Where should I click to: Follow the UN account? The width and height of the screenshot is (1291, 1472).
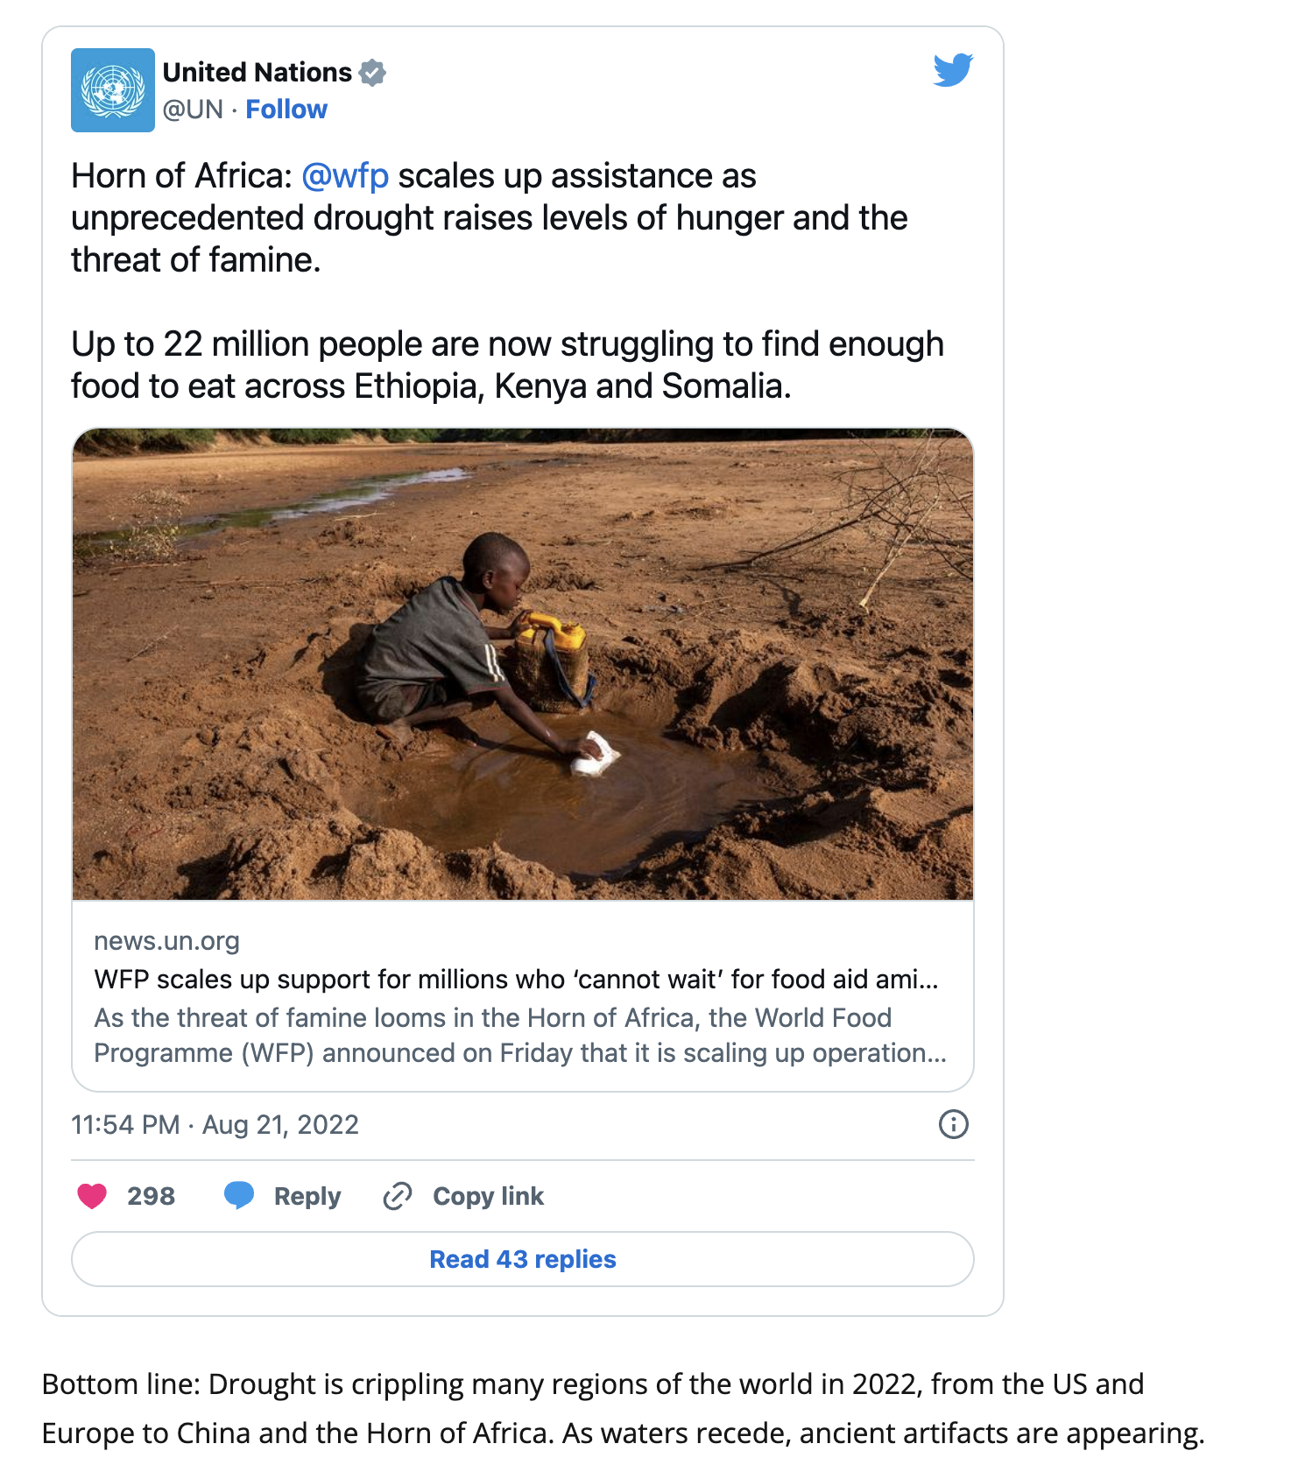coord(286,110)
